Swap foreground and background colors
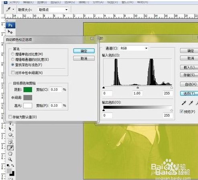 (x=13, y=166)
